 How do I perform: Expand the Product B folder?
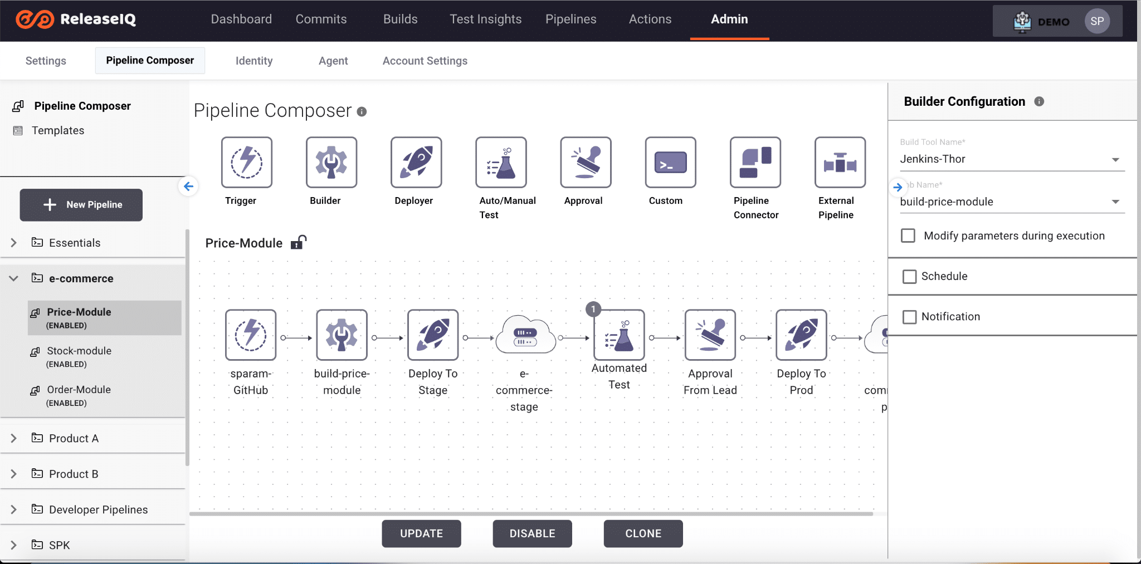pos(14,474)
